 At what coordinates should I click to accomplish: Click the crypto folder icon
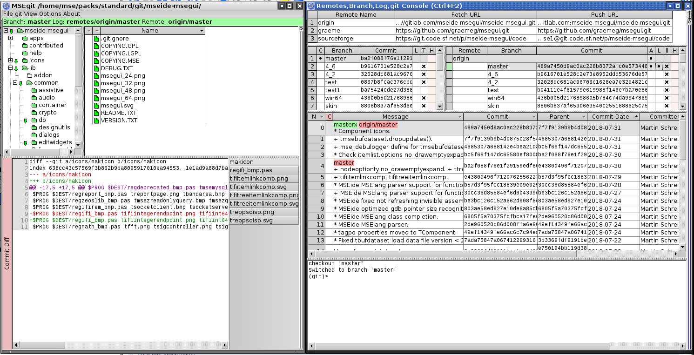tap(34, 113)
